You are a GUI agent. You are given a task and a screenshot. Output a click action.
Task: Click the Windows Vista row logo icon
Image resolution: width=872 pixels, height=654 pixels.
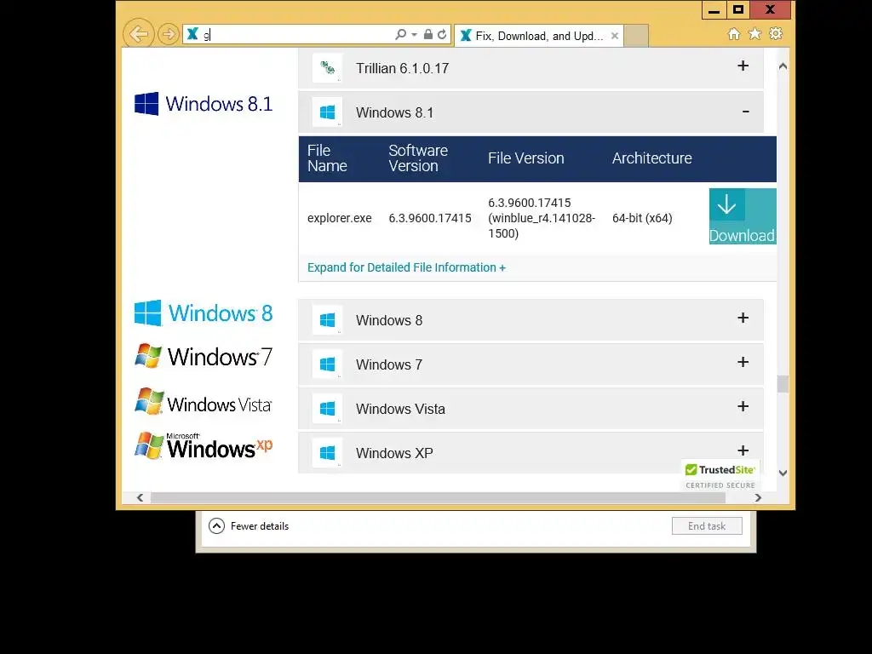tap(327, 409)
